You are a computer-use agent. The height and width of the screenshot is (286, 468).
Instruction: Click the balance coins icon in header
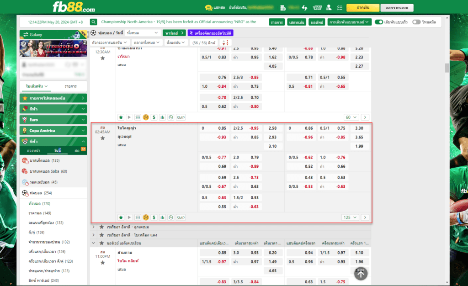pyautogui.click(x=283, y=8)
